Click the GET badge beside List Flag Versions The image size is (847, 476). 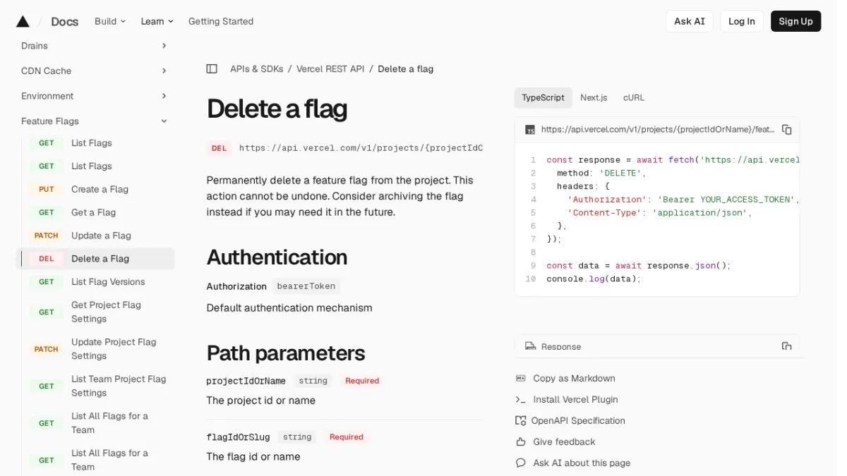click(47, 283)
